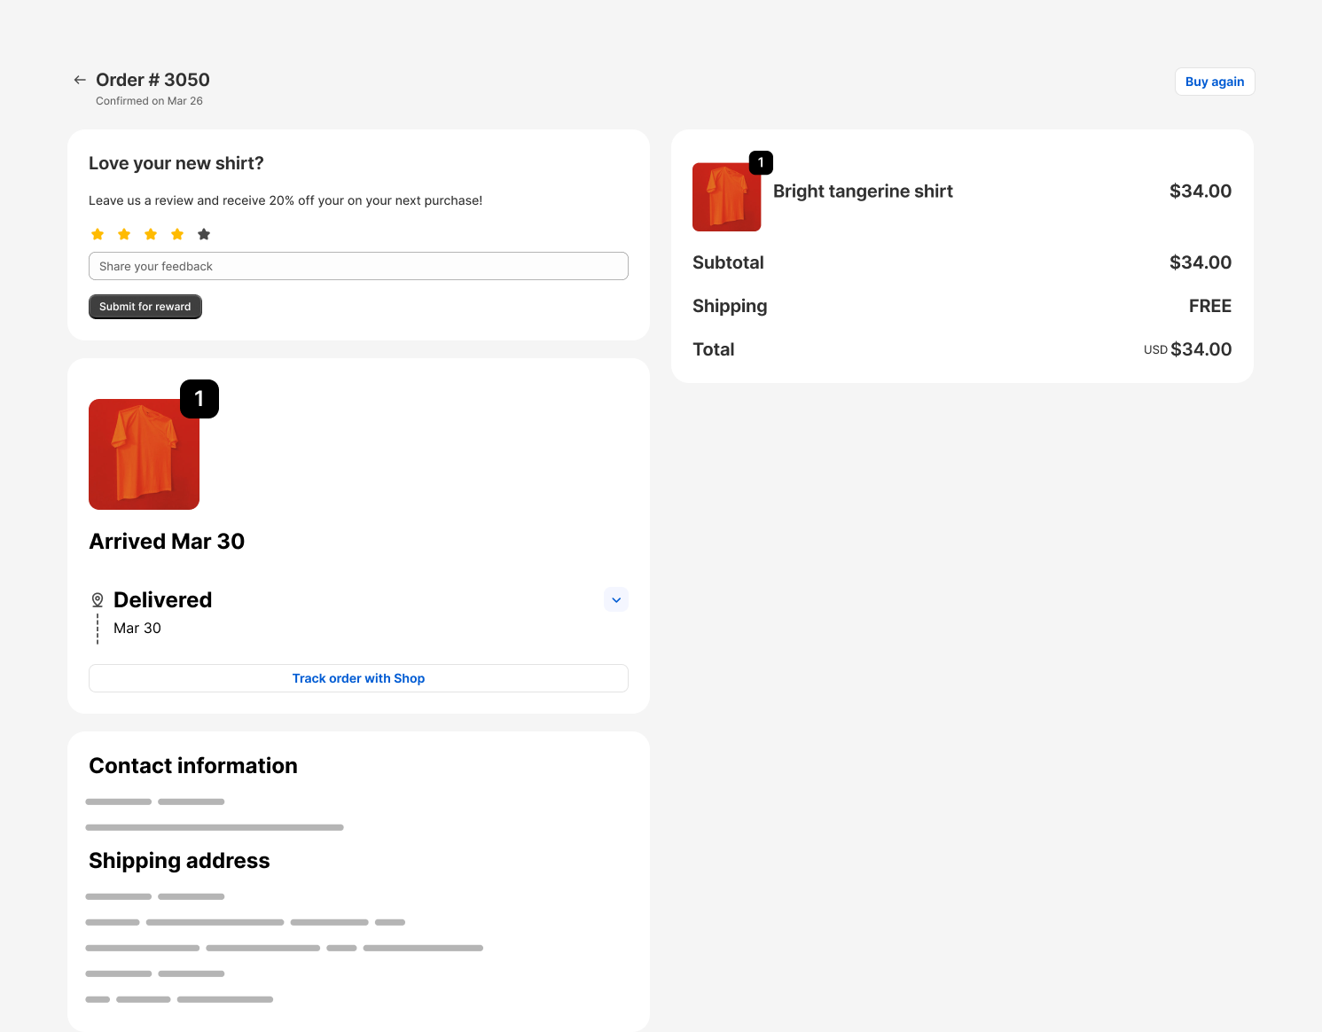Click the 20% off review offer text
Screen dimensions: 1322x1032
pyautogui.click(x=286, y=200)
